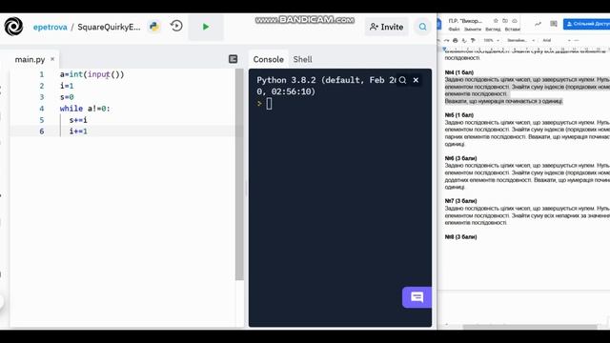610x343 pixels.
Task: Click the №5 (1 бал) heading in document
Action: [x=459, y=115]
